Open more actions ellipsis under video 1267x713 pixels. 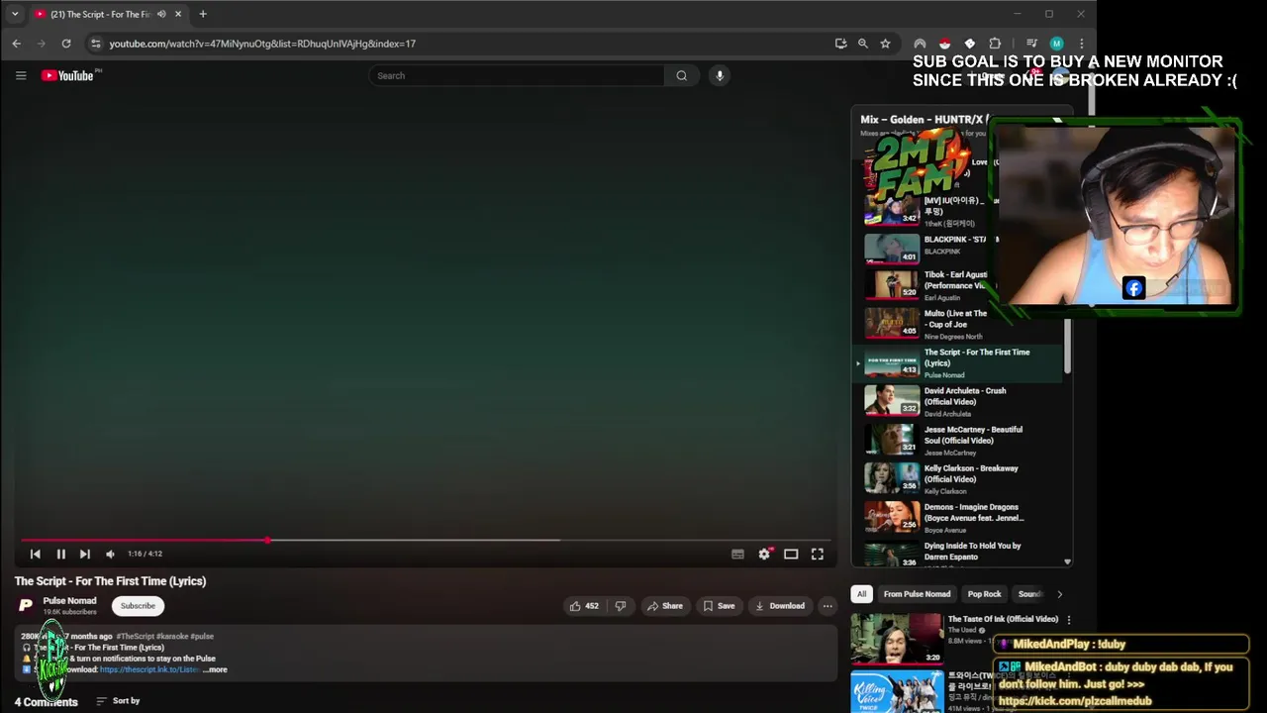[828, 606]
